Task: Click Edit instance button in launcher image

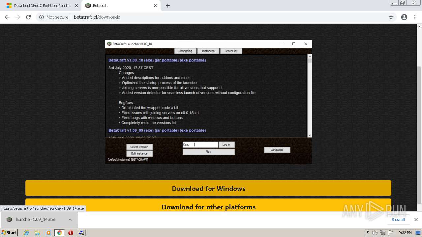Action: (139, 153)
